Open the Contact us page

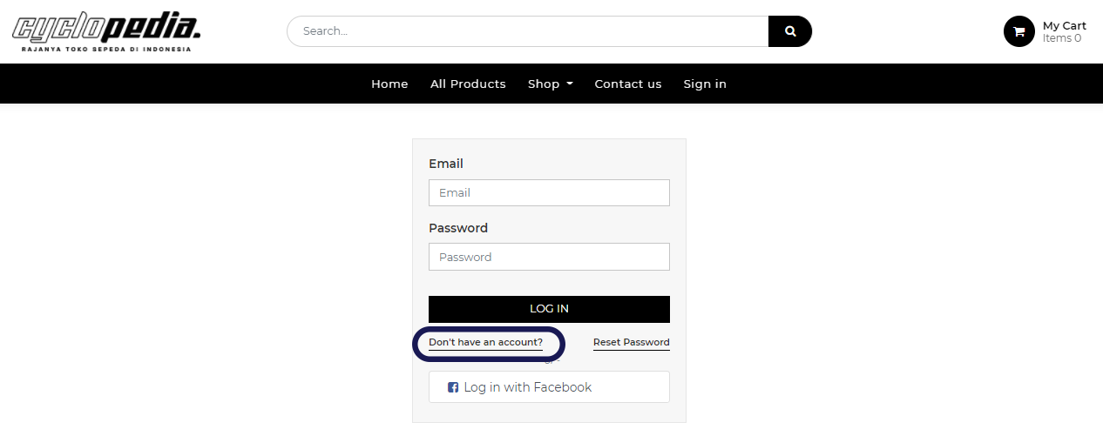pyautogui.click(x=627, y=84)
